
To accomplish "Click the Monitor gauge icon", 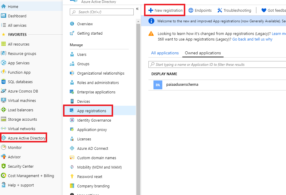I will click(4, 147).
